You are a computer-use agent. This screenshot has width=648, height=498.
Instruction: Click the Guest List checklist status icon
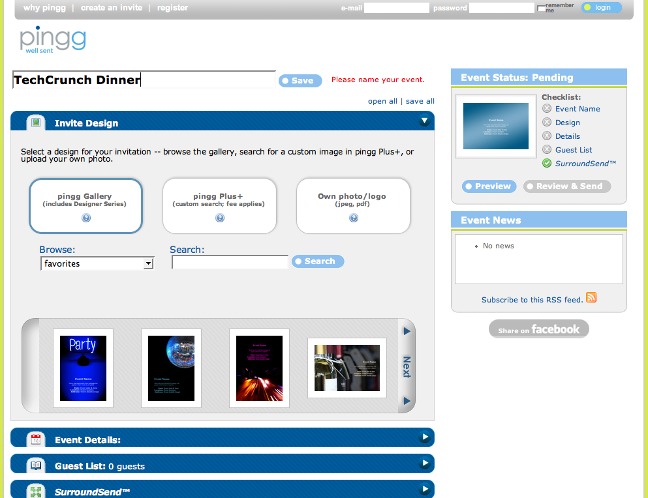pos(547,149)
